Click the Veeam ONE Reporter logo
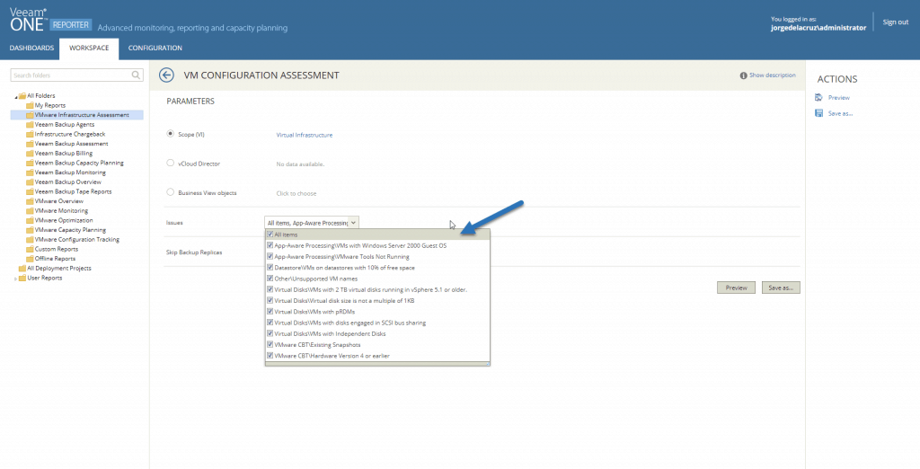Image resolution: width=920 pixels, height=469 pixels. click(x=50, y=20)
